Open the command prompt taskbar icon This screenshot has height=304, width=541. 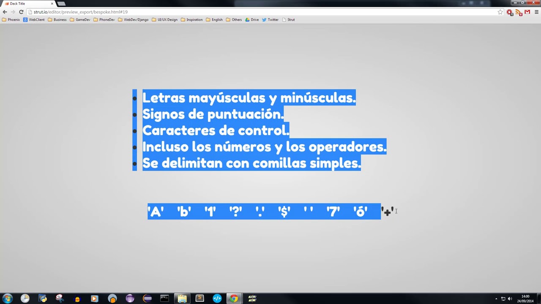pyautogui.click(x=164, y=299)
